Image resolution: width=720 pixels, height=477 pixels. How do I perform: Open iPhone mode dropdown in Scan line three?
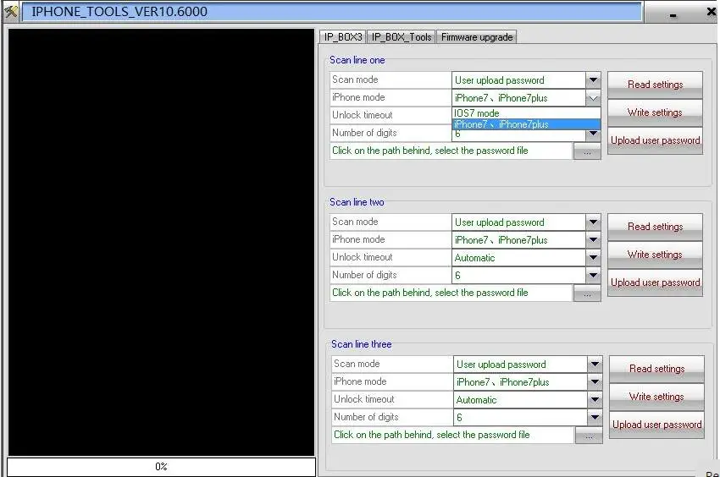[x=595, y=382]
